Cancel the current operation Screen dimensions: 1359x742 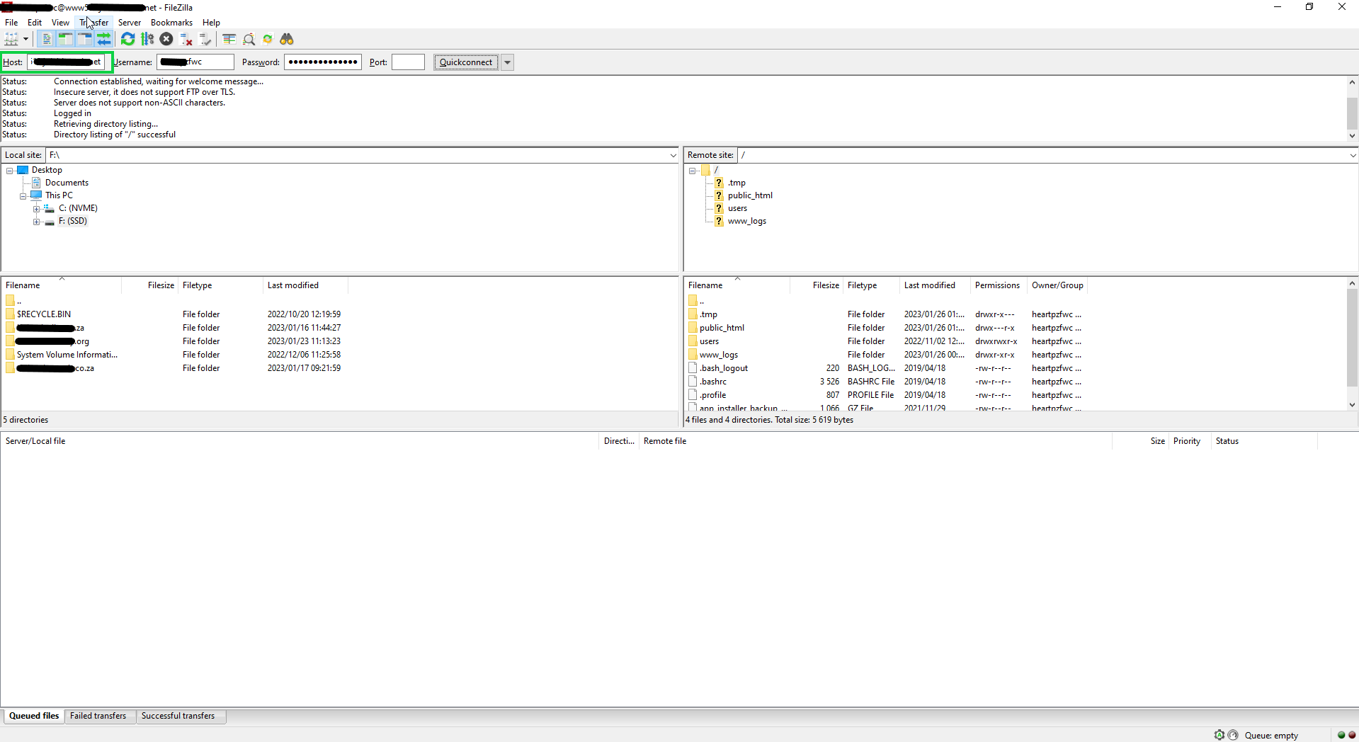pos(166,40)
